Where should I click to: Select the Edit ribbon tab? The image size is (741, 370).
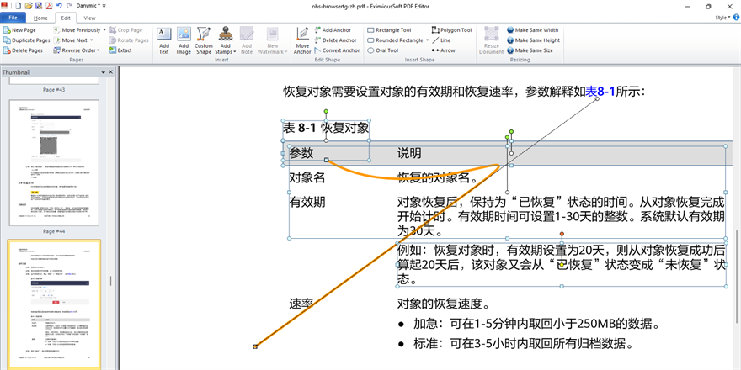(x=66, y=18)
